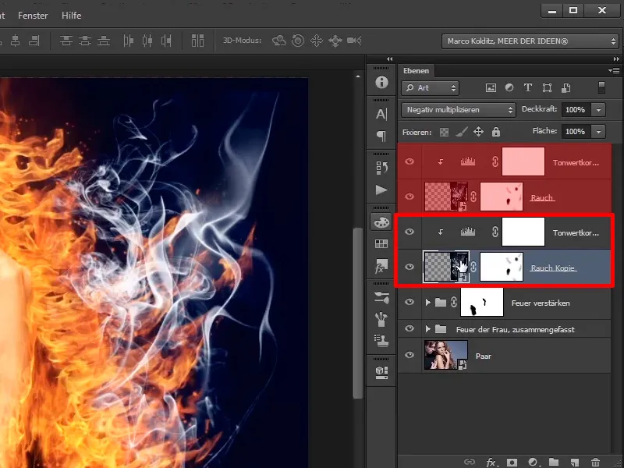Hide the Rauch layer
Image resolution: width=624 pixels, height=468 pixels.
pyautogui.click(x=409, y=197)
